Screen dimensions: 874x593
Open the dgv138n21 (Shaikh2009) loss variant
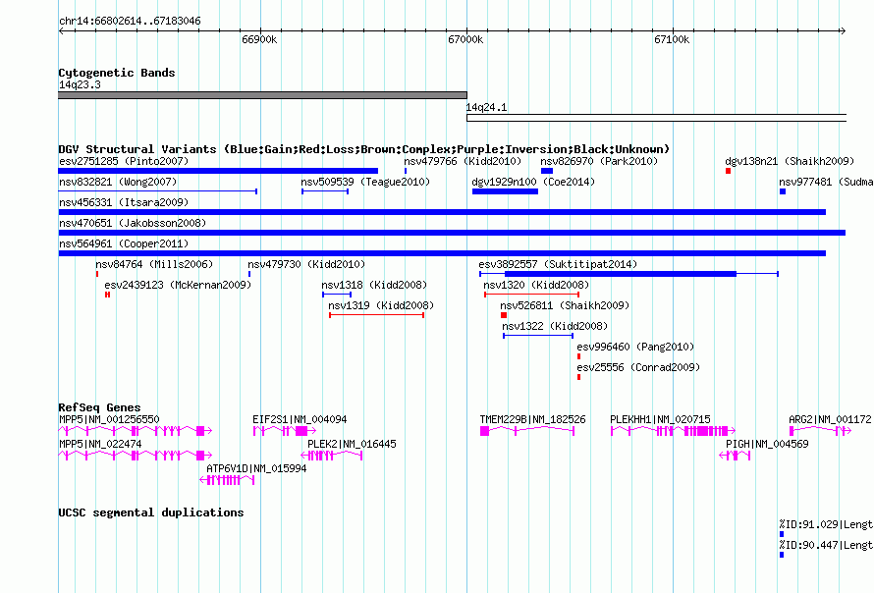pos(728,171)
